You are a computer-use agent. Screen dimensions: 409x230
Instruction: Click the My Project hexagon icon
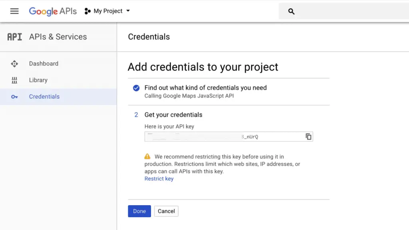87,11
